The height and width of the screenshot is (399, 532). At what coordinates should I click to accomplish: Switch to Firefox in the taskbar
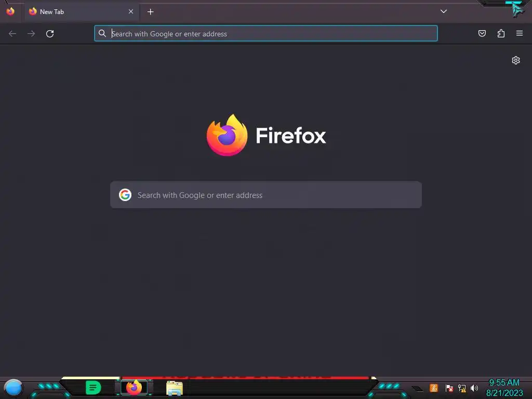tap(134, 388)
